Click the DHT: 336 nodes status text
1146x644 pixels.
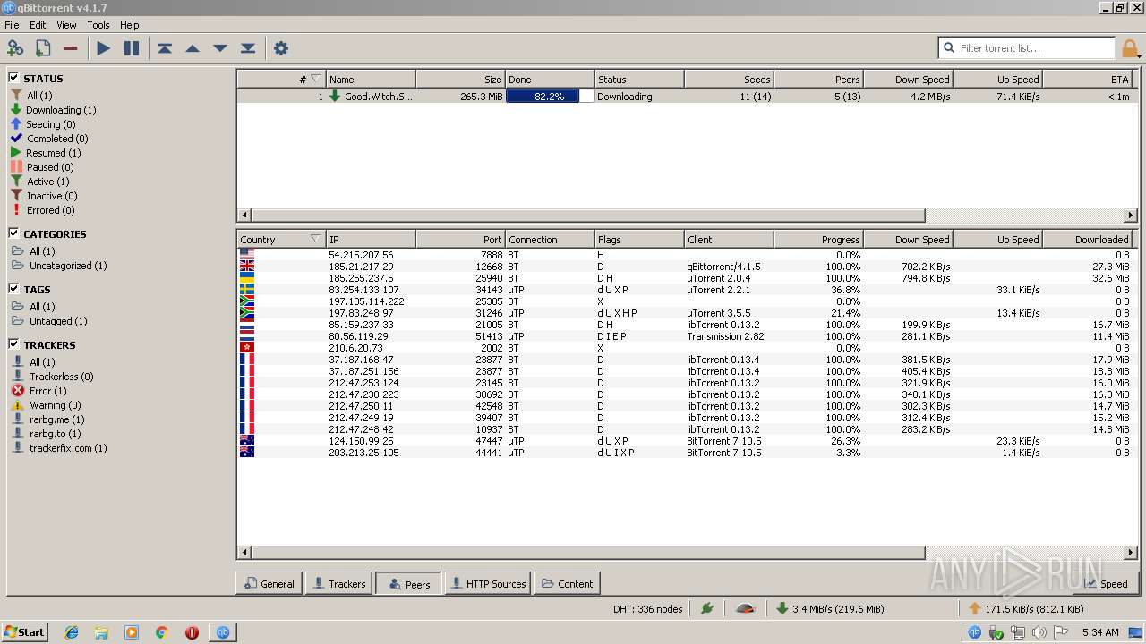647,608
